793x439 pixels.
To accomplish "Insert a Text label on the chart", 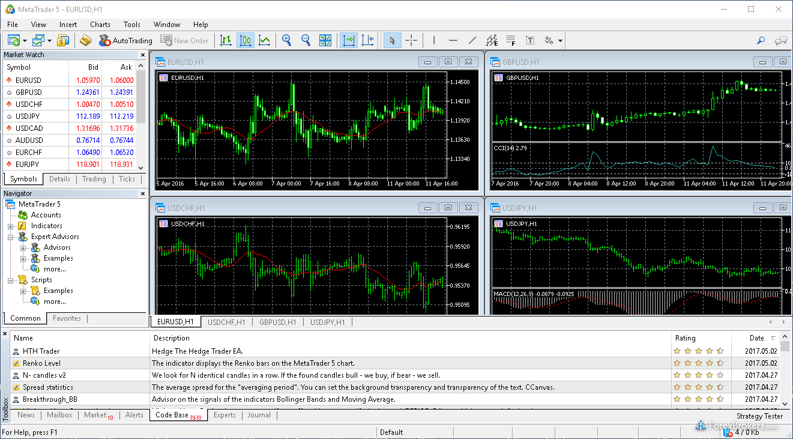I will 530,40.
